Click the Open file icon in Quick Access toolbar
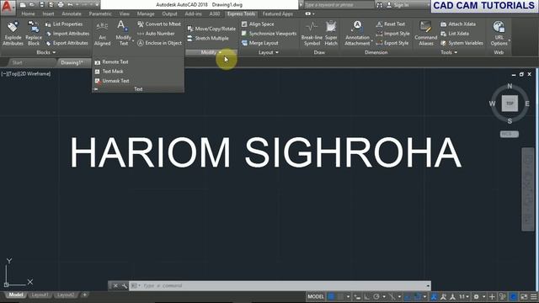539x303 pixels. [x=32, y=5]
